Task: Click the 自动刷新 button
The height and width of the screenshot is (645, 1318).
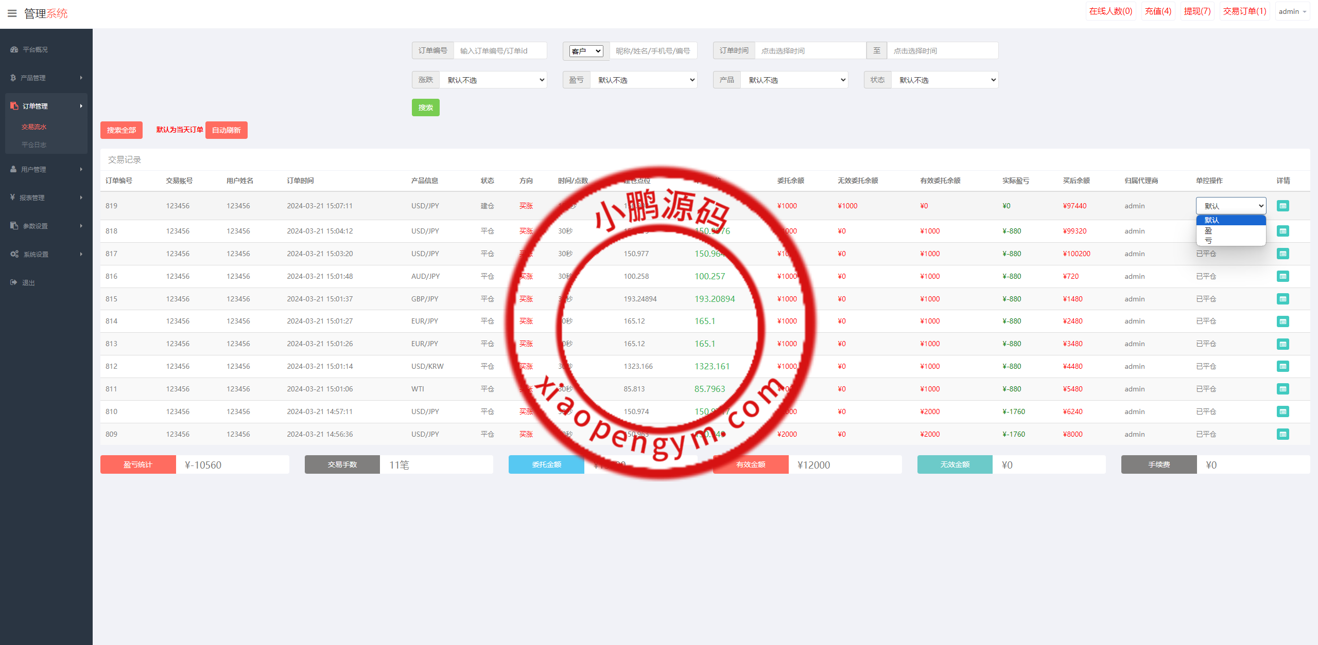Action: click(226, 130)
